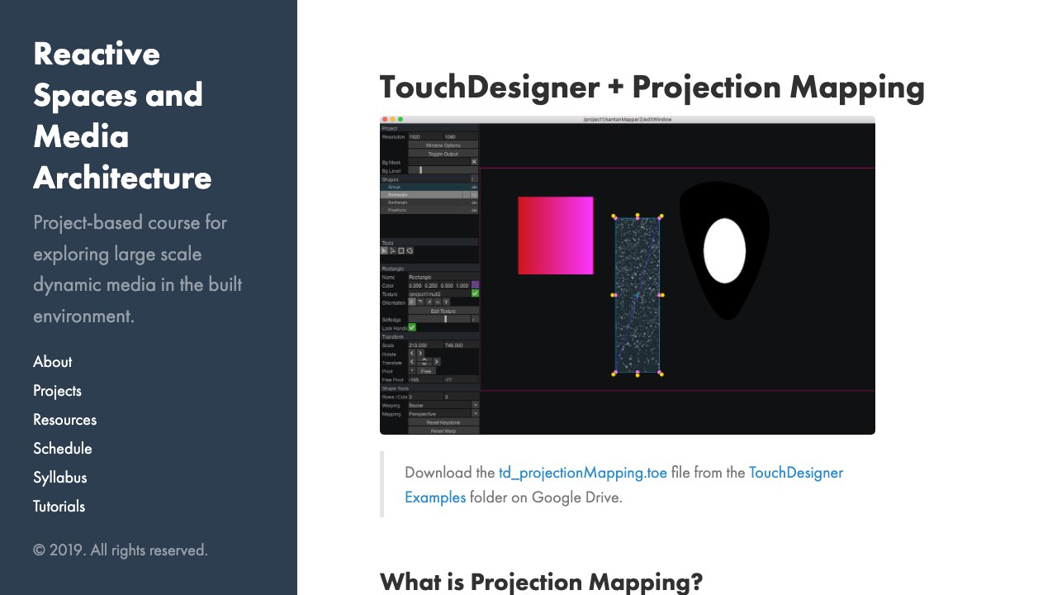Image resolution: width=1057 pixels, height=595 pixels.
Task: Open the TouchDesigner Examples folder link
Action: [x=623, y=485]
